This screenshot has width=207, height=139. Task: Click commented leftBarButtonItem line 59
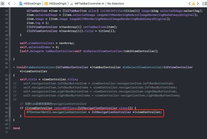click(93, 83)
